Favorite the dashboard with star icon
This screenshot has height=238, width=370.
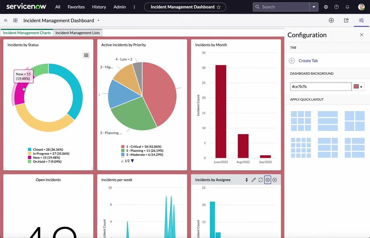tap(218, 7)
